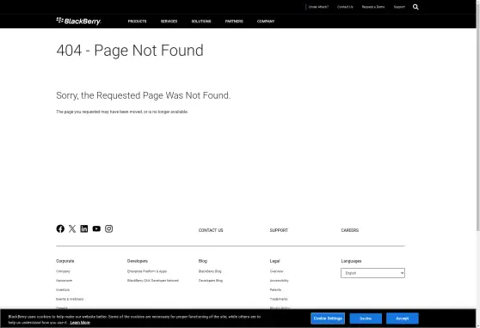
Task: Click the BlackBerry logo in the header
Action: pyautogui.click(x=78, y=21)
